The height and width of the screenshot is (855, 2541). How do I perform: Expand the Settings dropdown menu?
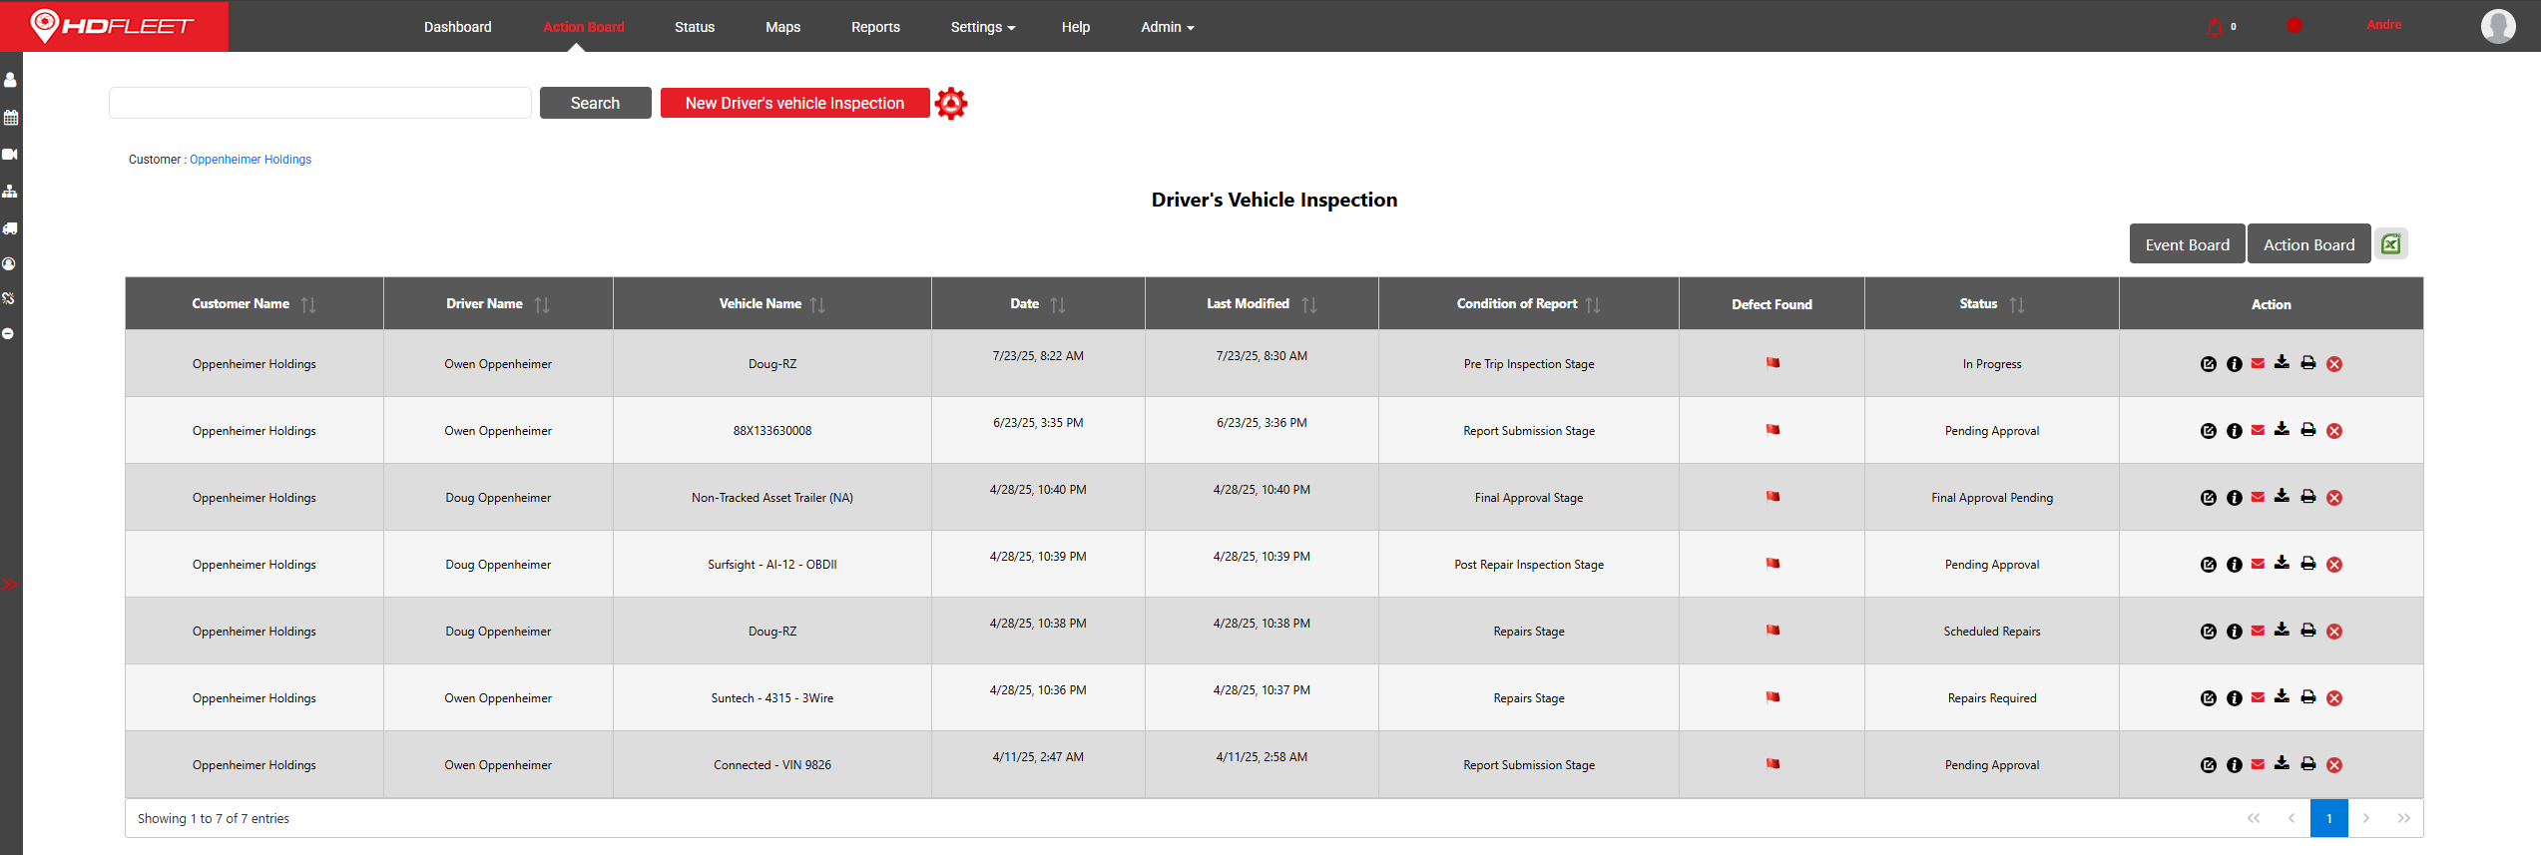[x=983, y=27]
